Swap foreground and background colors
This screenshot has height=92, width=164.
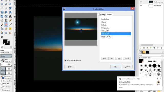(x=9, y=40)
